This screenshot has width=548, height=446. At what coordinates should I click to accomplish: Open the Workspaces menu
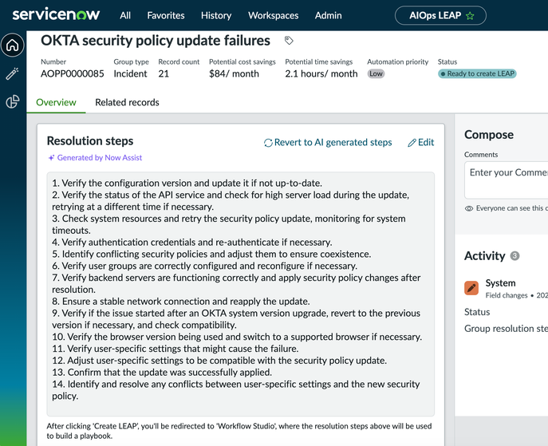click(x=274, y=15)
